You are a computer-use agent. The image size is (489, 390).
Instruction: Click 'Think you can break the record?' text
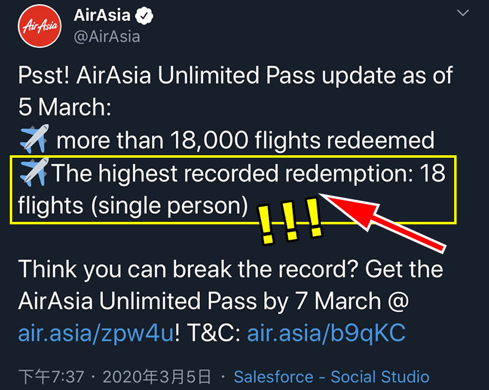click(188, 269)
